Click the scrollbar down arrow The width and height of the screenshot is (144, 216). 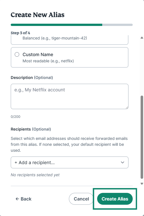142,184
